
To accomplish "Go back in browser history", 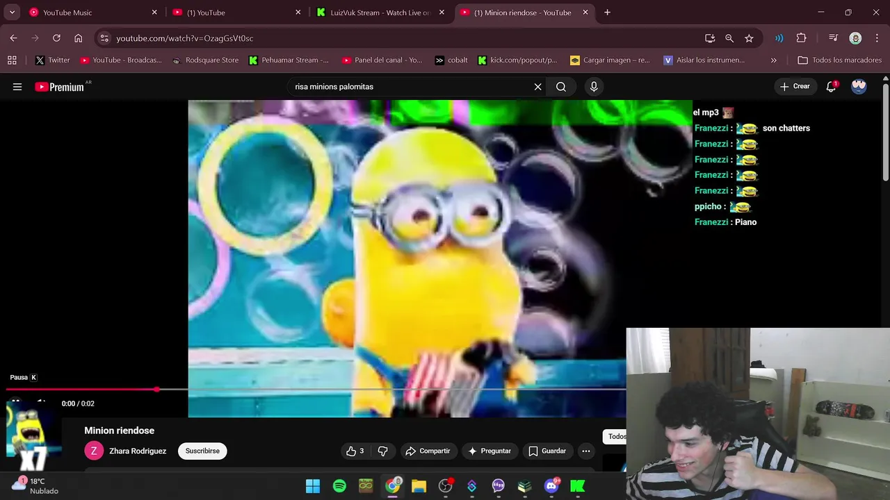I will (13, 38).
